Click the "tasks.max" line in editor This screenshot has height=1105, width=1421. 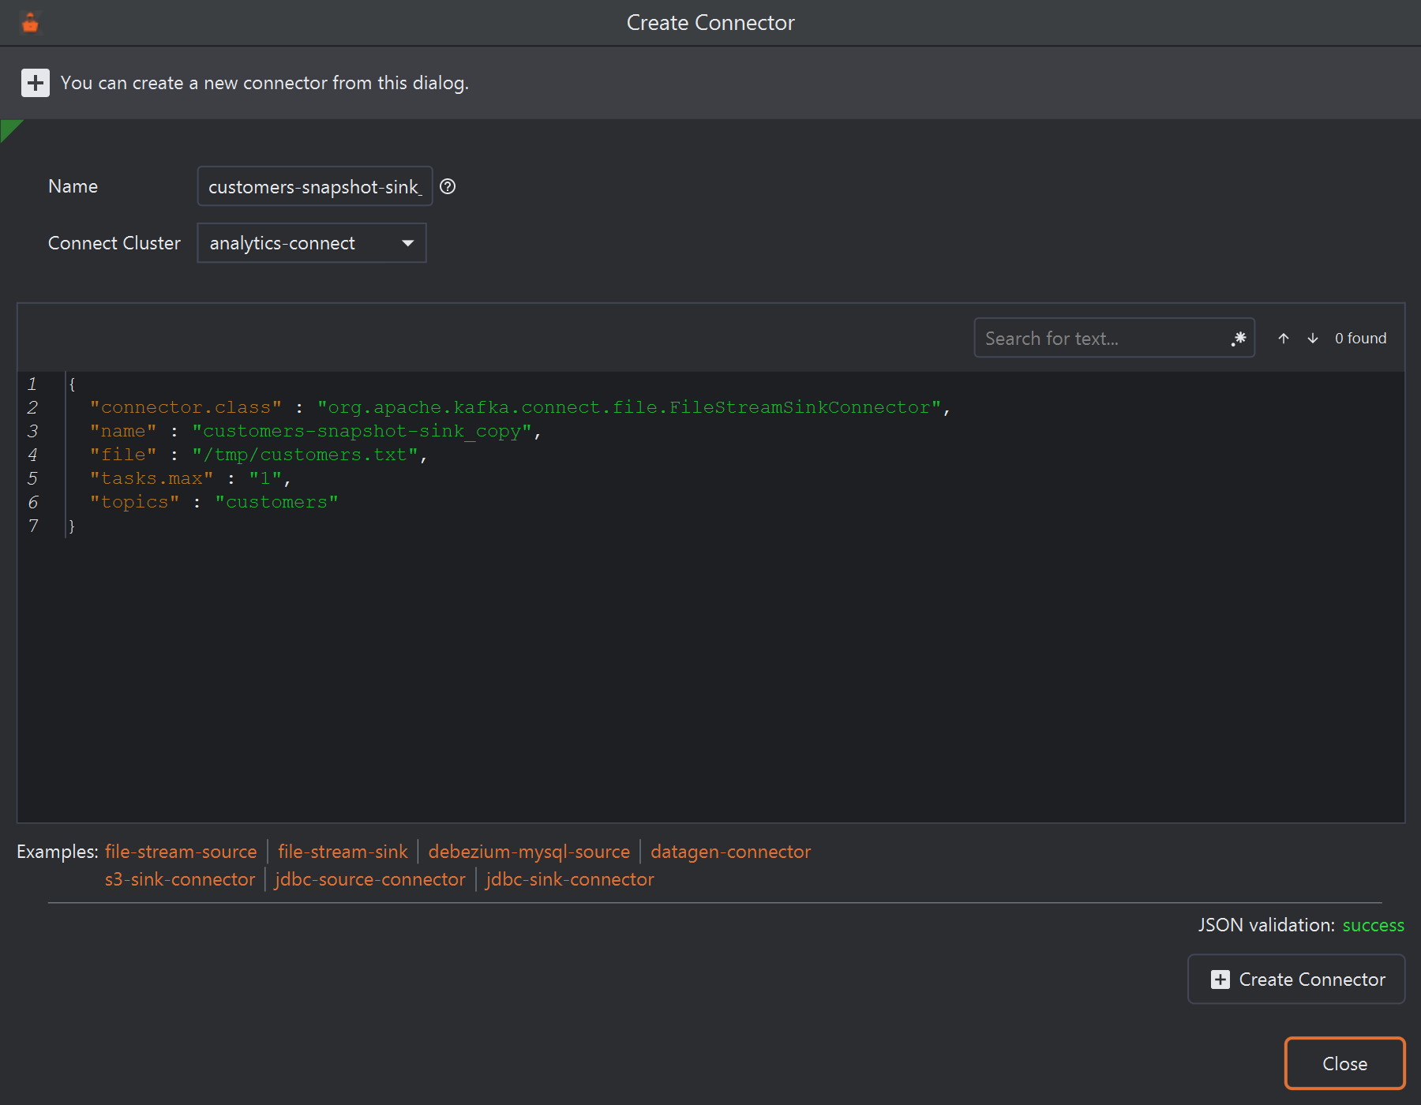190,478
